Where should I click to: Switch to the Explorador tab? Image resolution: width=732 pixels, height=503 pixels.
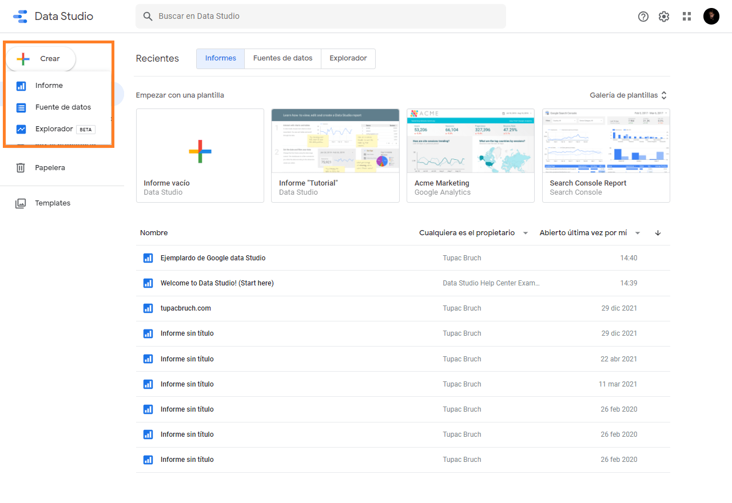point(348,59)
